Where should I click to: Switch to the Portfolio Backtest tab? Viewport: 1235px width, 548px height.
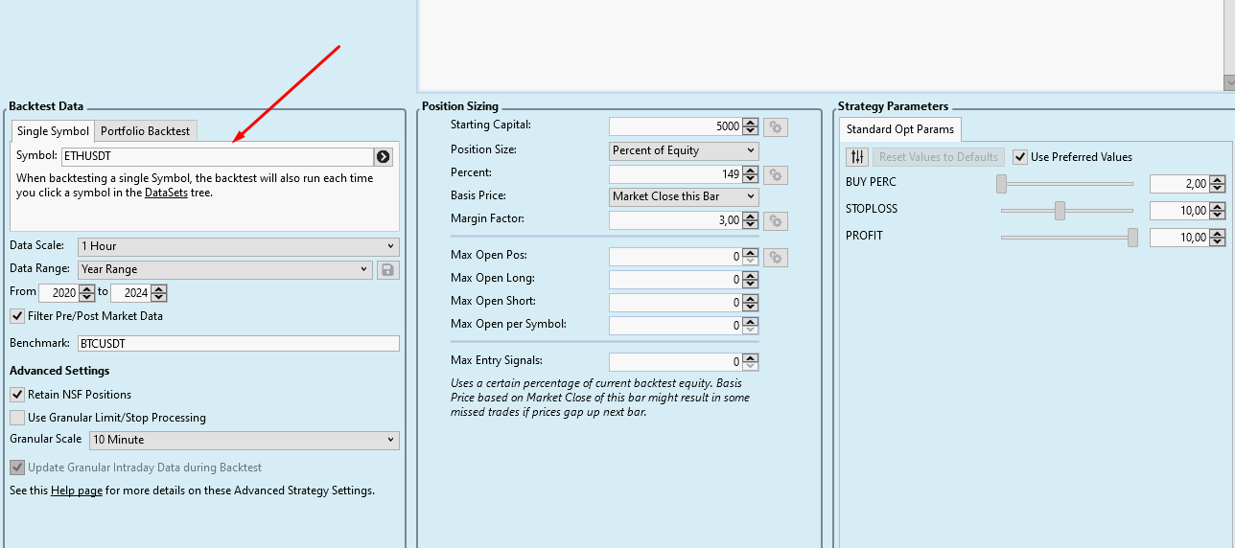[146, 131]
